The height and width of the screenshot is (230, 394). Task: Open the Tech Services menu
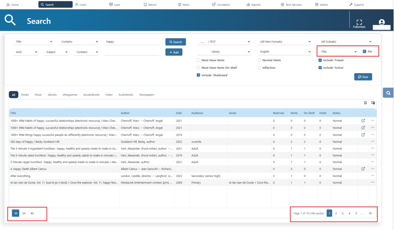point(291,5)
